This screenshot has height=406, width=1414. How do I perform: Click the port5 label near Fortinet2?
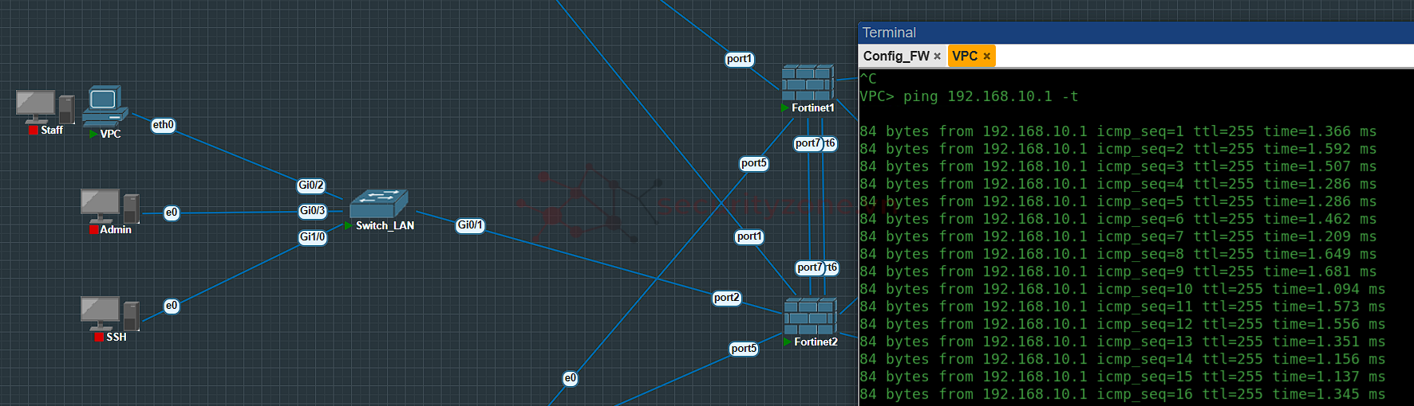coord(744,349)
